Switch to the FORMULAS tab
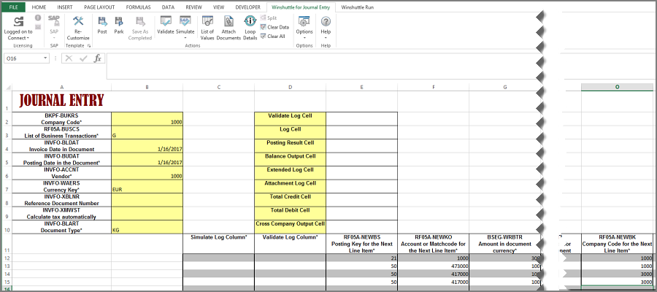657x292 pixels. (138, 7)
